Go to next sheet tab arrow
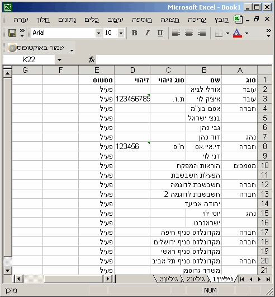Viewport: 275px width, 297px height. (x=259, y=279)
